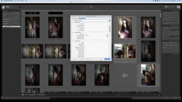
Task: Click the destination hard drive icon at top right
Action: click(178, 7)
